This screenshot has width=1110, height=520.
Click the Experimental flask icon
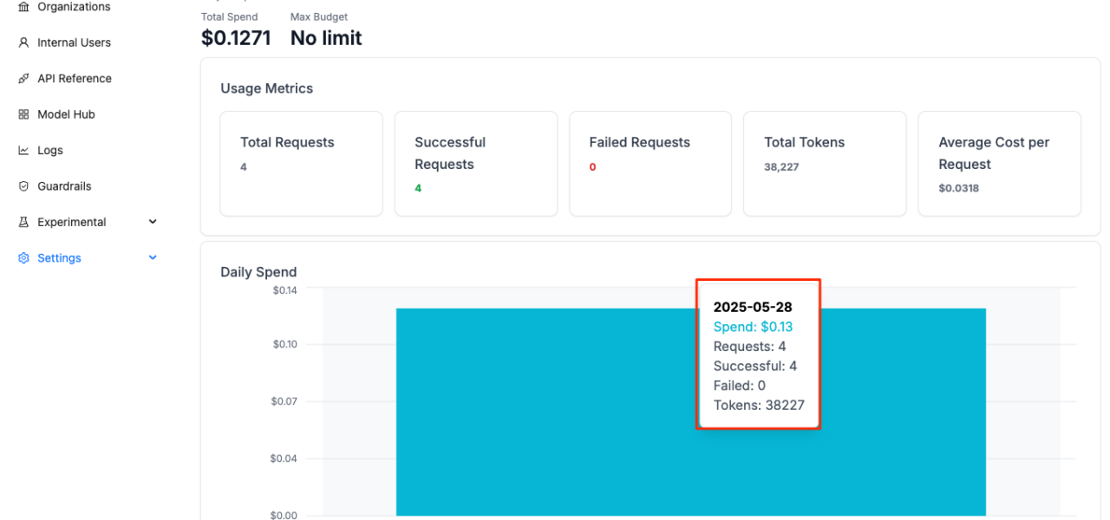point(23,223)
